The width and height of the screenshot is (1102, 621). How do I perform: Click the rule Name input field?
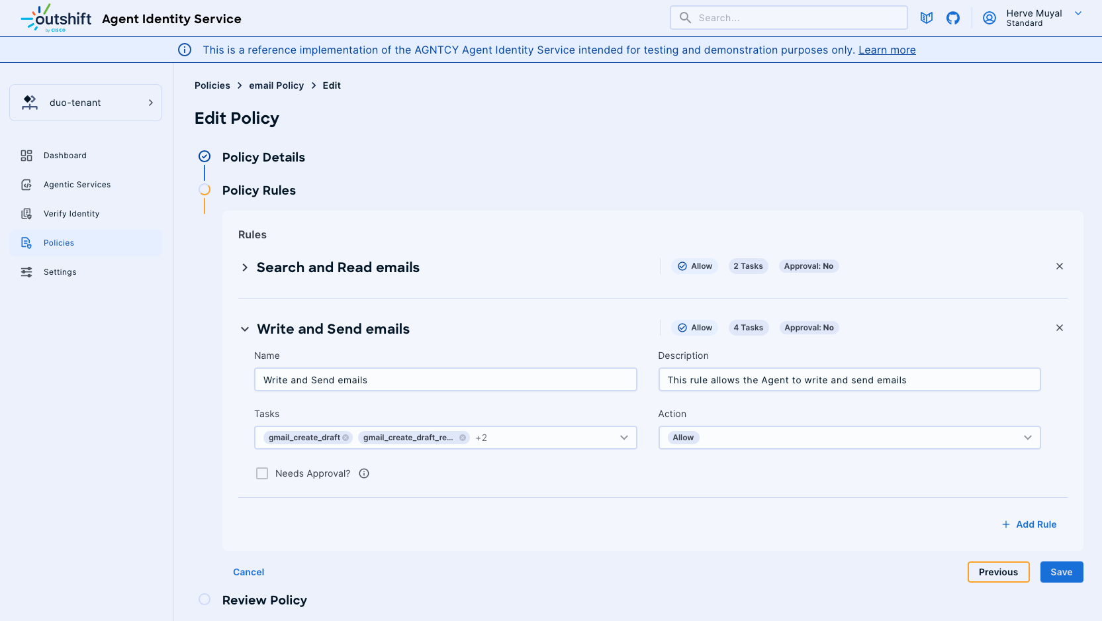pos(445,379)
